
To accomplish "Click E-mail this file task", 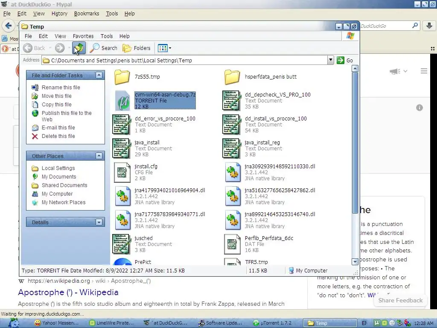I will [x=58, y=127].
